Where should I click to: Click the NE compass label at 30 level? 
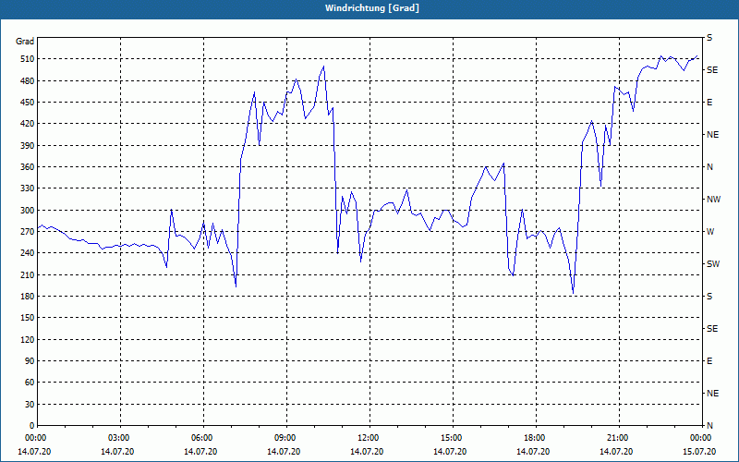tap(712, 394)
